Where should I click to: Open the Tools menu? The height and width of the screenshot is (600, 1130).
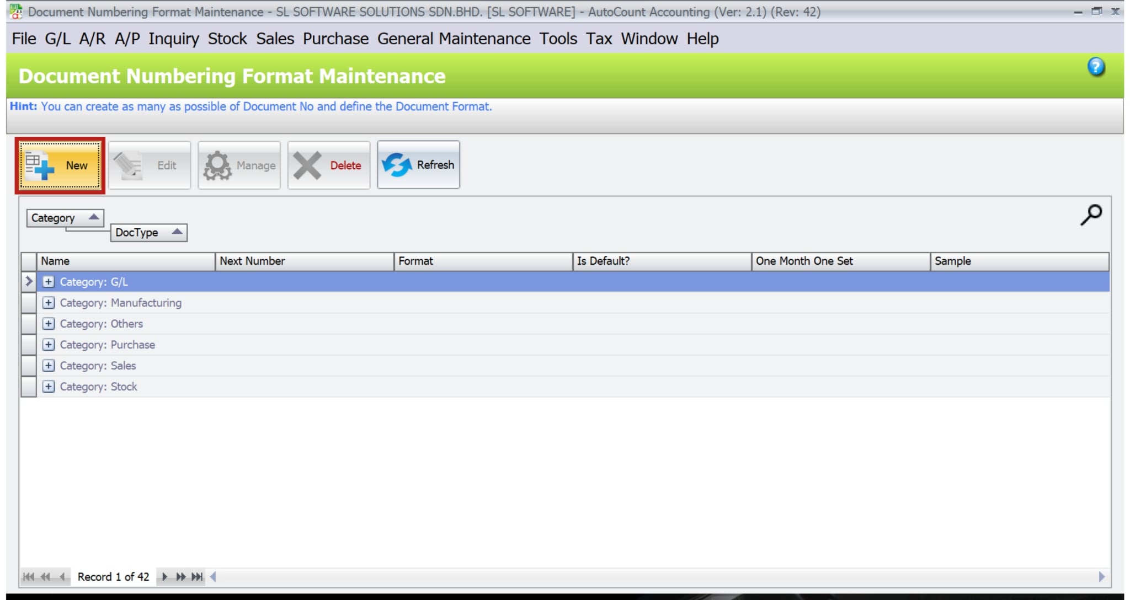tap(558, 39)
